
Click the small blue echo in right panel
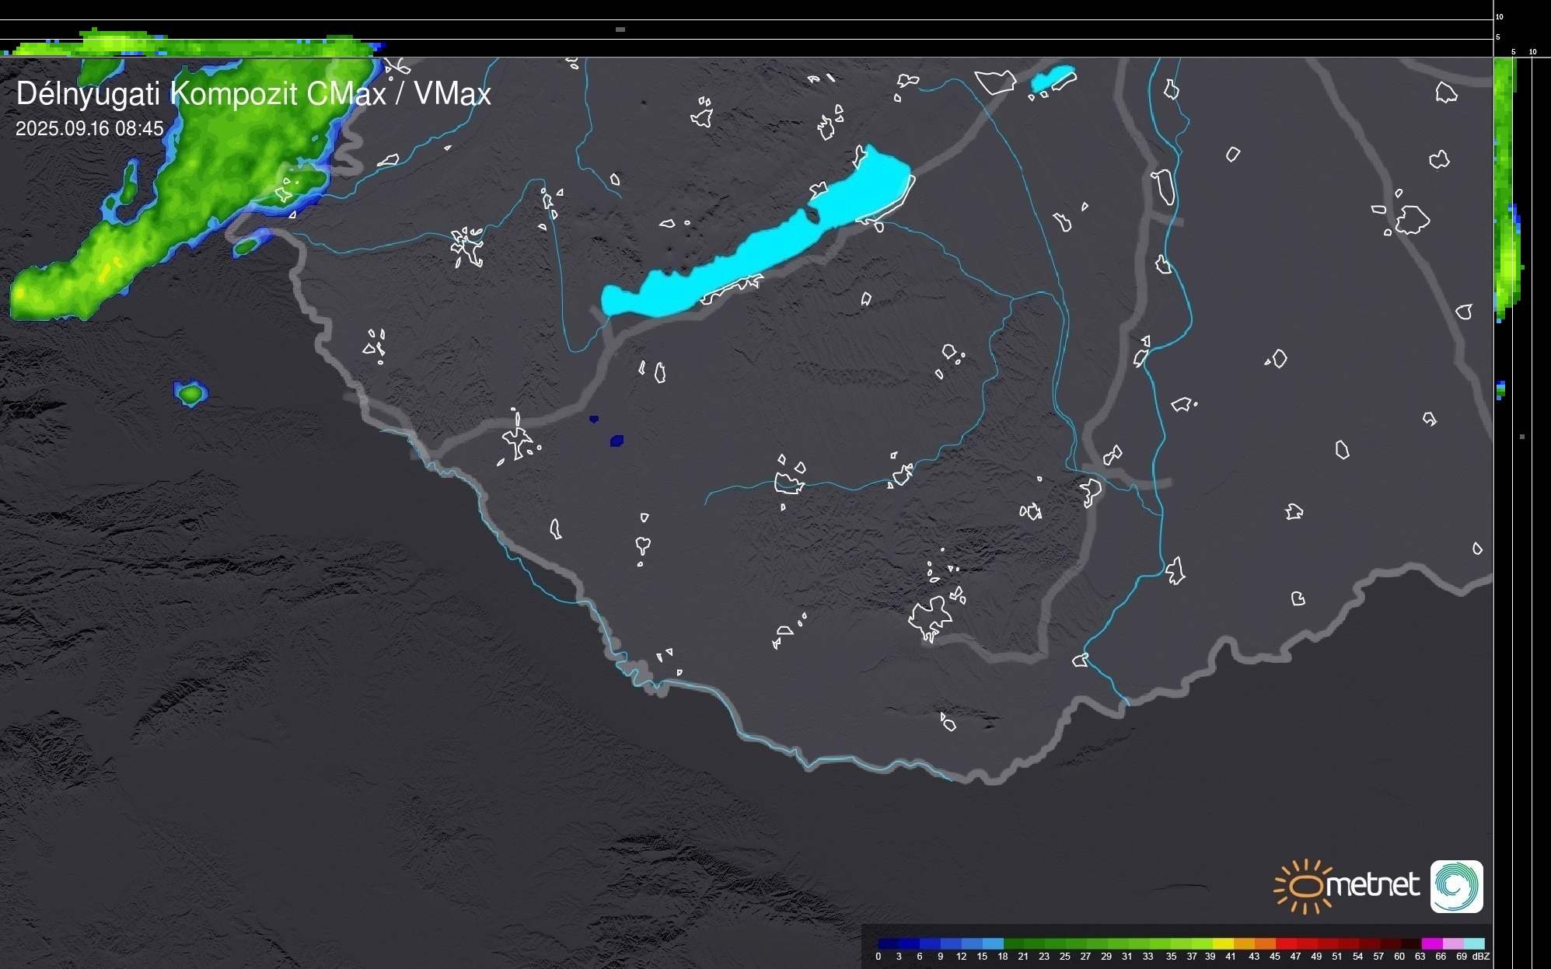coord(1500,389)
